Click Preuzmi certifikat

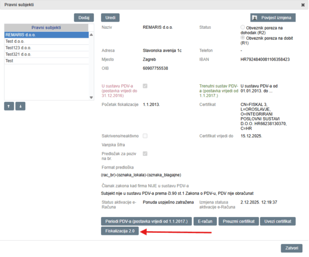241,221
